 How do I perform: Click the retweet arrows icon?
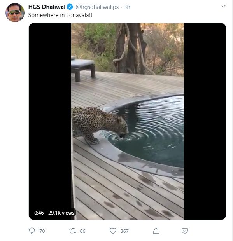[x=72, y=231]
